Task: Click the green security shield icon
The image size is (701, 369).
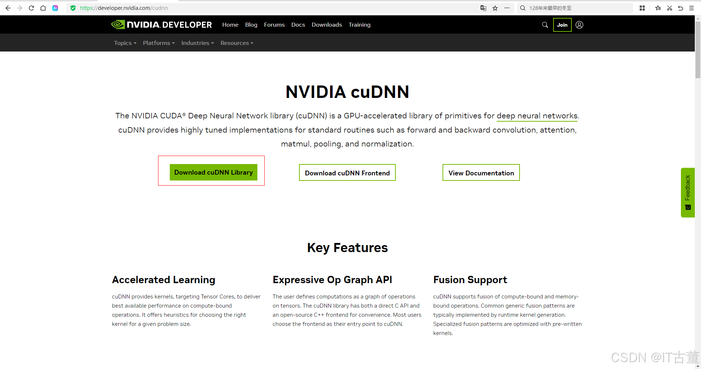Action: point(73,8)
